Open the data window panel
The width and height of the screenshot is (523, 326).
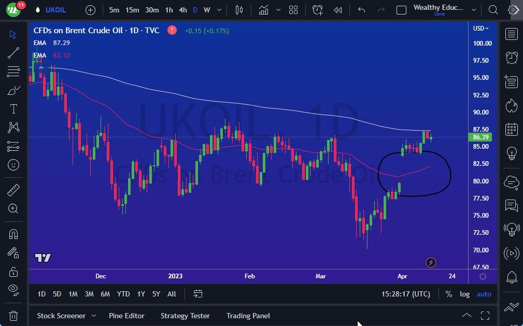click(511, 82)
